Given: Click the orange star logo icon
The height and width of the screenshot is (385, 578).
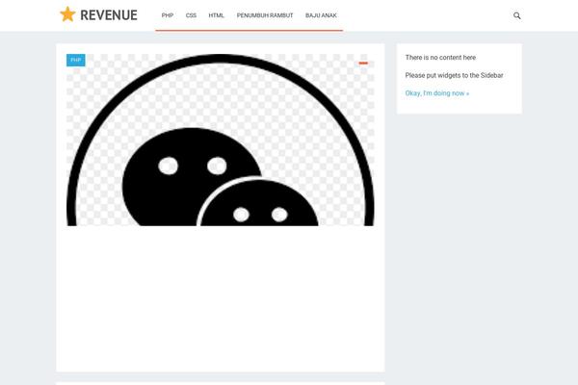Looking at the screenshot, I should (x=67, y=14).
